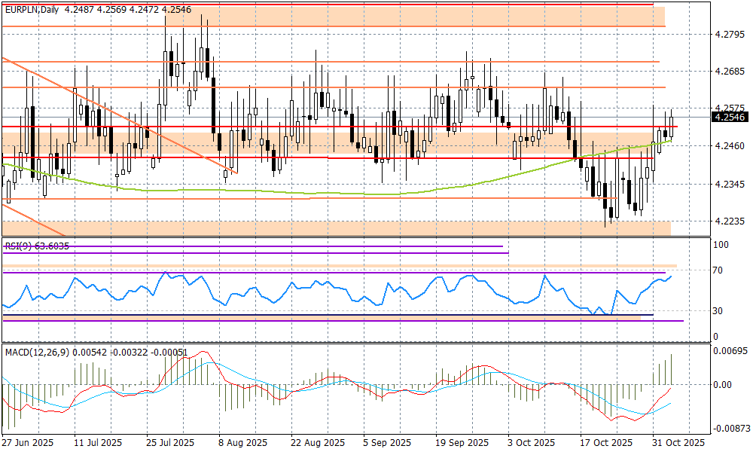Viewport: 753px width, 452px height.
Task: Click the RSI 70 level label
Action: 720,270
